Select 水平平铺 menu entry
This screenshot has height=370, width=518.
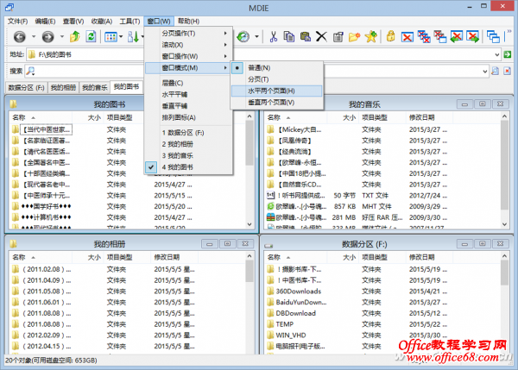click(188, 94)
